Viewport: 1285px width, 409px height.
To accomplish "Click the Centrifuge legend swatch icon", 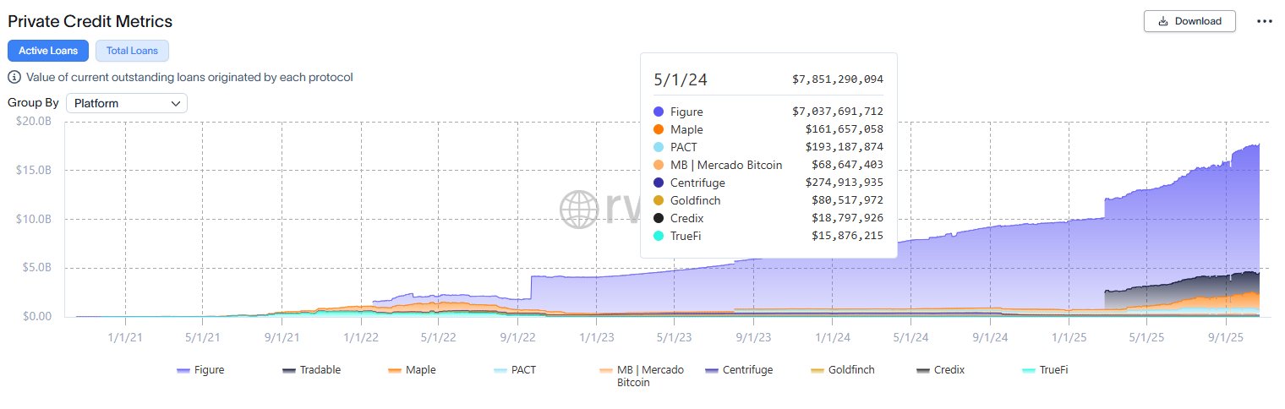I will (711, 370).
